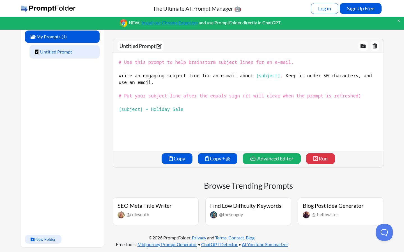This screenshot has width=404, height=252.
Task: Open the My Prompts (1) folder
Action: coord(62,37)
